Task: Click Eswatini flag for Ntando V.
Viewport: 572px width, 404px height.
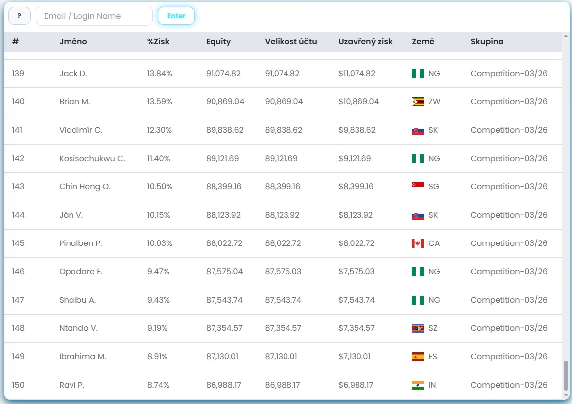Action: click(417, 328)
